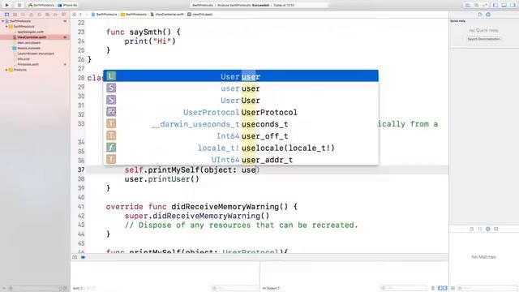Open the Code Snippet library

(x=480, y=229)
